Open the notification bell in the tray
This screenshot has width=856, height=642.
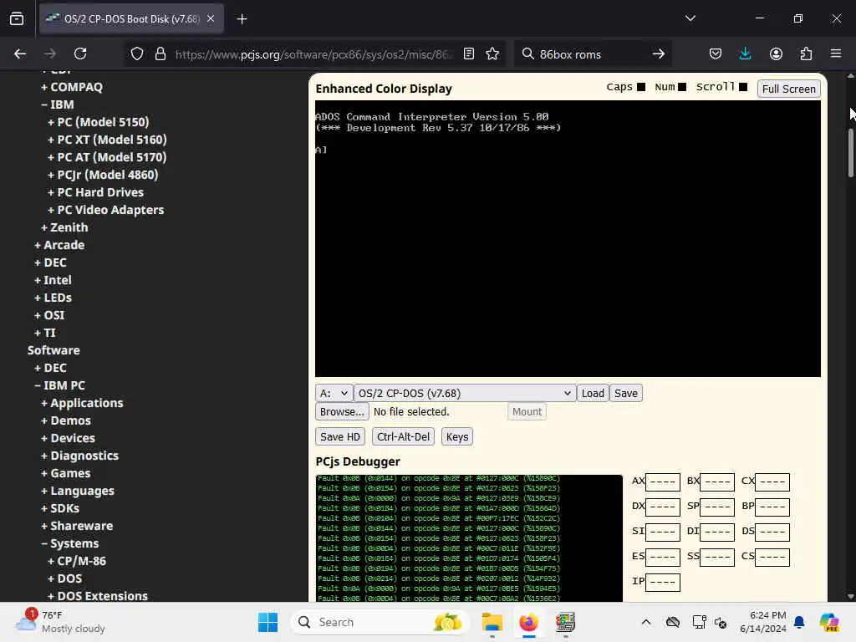(799, 622)
